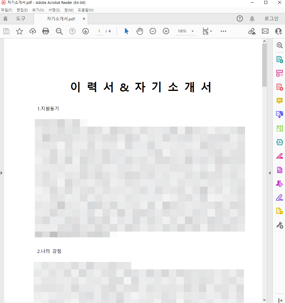
Task: Zoom in with the plus button
Action: (166, 31)
